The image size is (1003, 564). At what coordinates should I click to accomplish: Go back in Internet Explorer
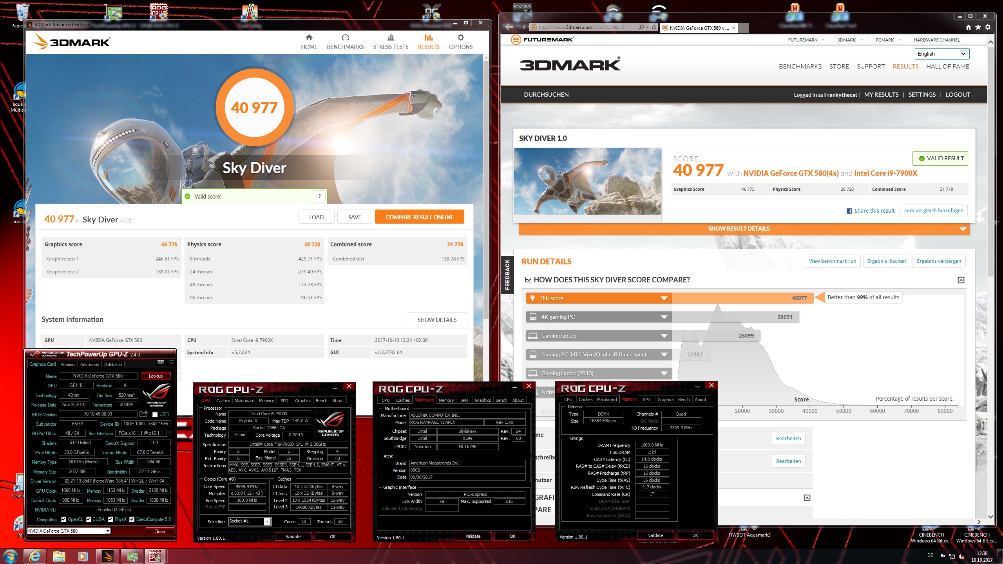(509, 27)
